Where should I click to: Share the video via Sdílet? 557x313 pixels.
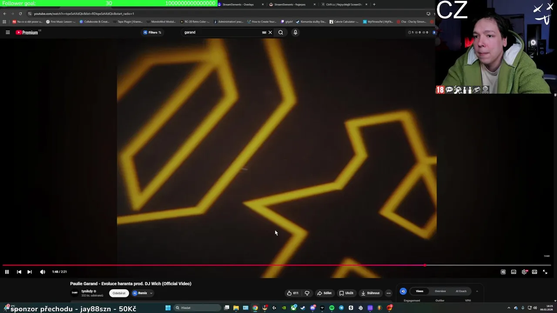[324, 293]
